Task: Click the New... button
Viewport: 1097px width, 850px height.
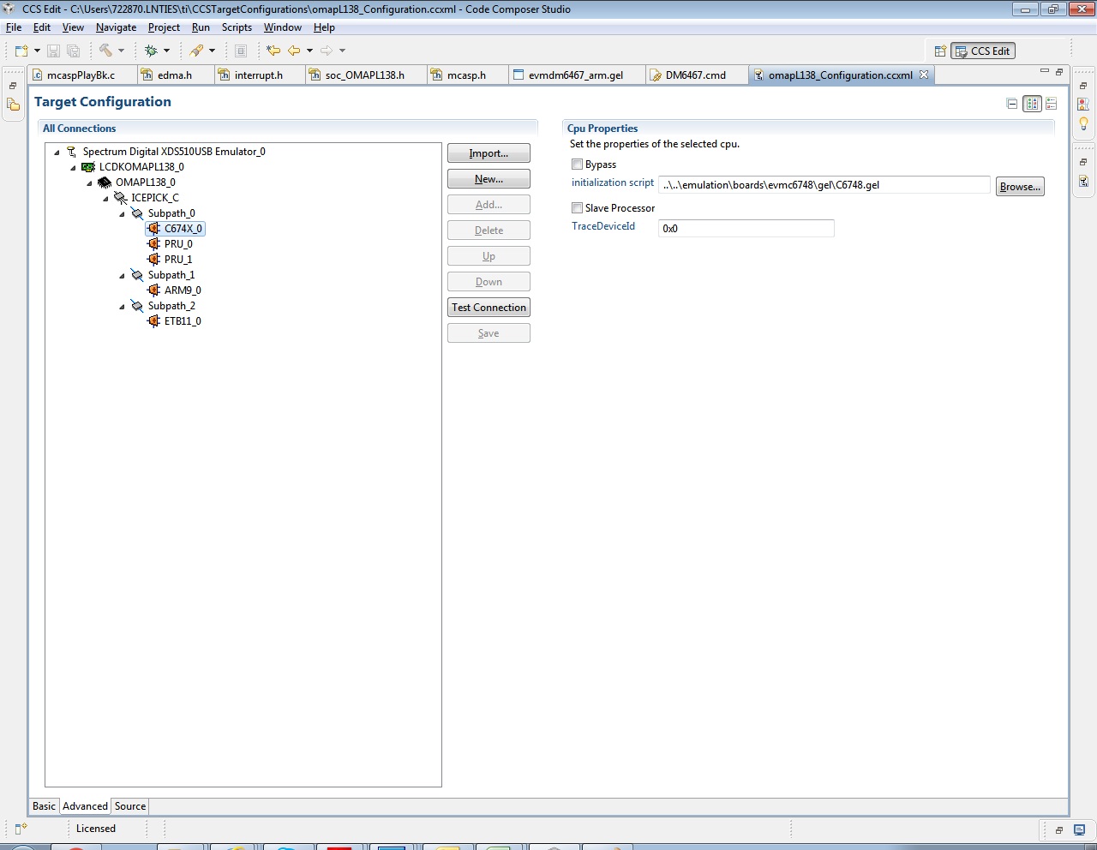Action: point(489,179)
